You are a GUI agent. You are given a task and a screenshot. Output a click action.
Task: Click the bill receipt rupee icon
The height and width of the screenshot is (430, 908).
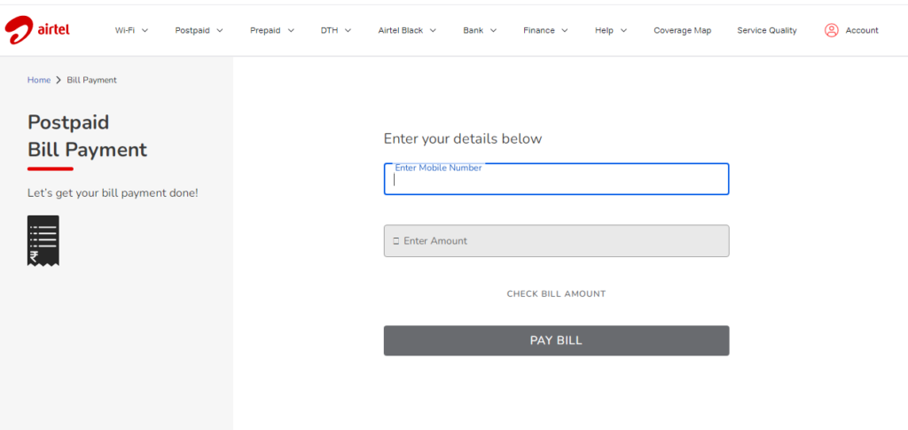click(43, 241)
